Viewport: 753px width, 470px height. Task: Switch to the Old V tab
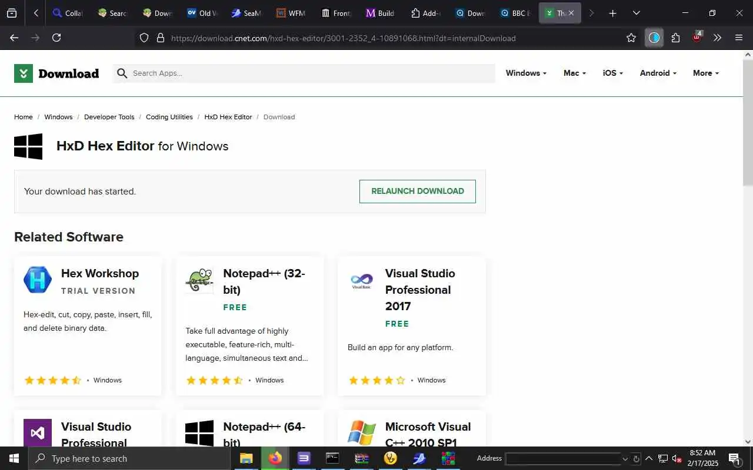(203, 13)
